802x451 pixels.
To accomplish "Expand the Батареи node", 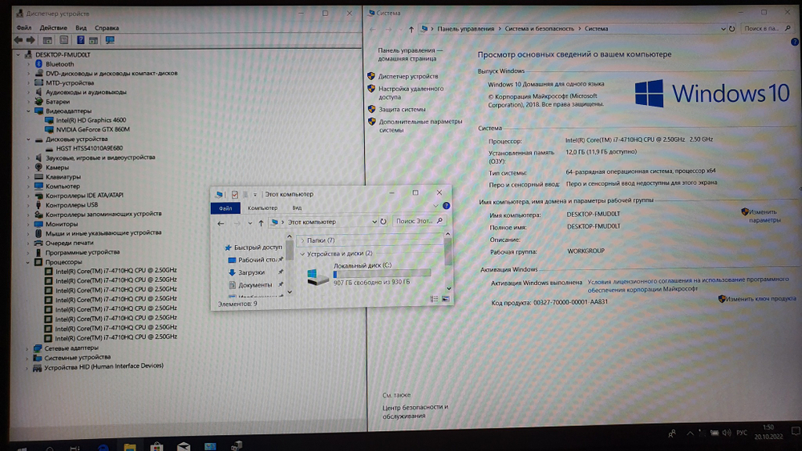I will (28, 102).
